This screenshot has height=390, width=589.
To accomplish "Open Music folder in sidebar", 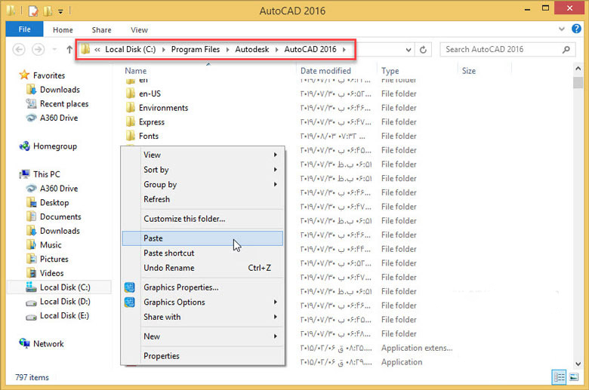I will (44, 245).
